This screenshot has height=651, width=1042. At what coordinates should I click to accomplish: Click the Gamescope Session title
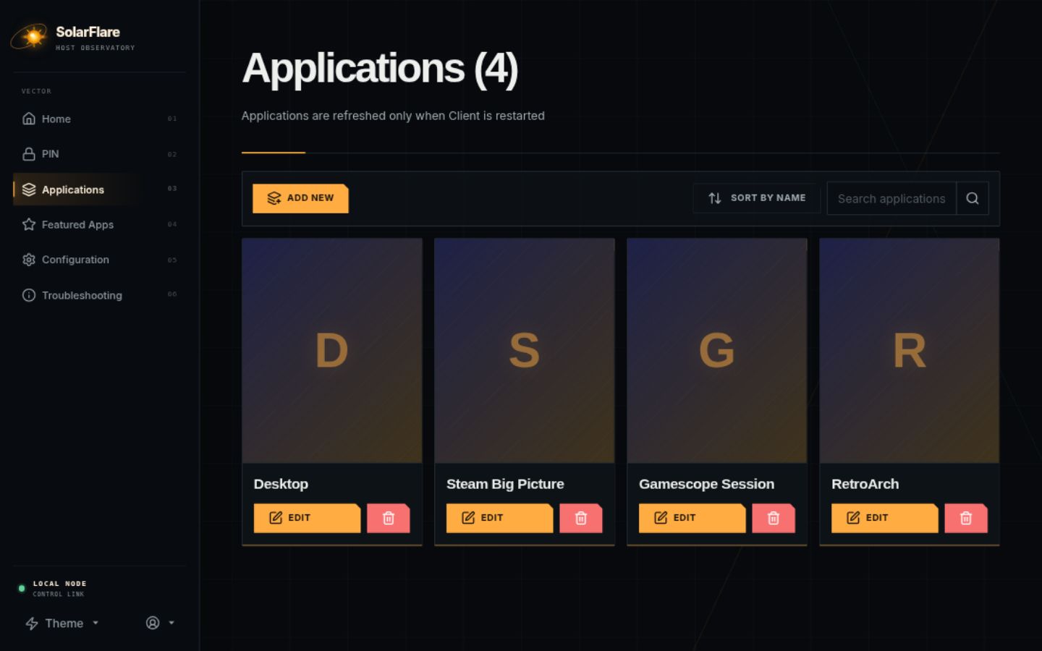[706, 484]
